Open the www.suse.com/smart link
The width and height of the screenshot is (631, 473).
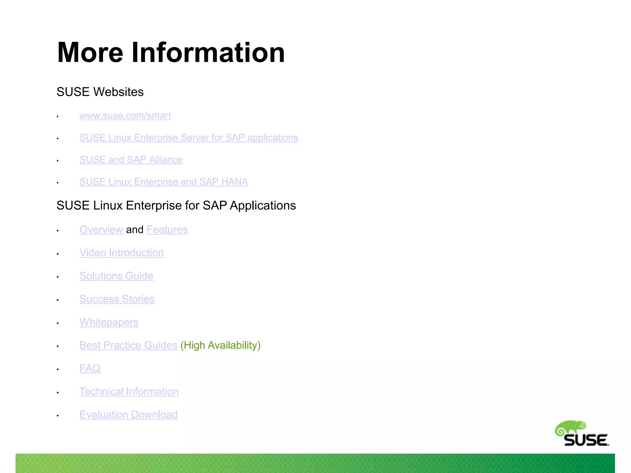(x=125, y=115)
